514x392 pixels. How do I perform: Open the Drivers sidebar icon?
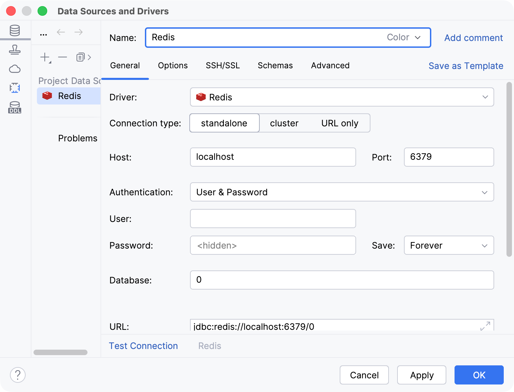pos(15,50)
